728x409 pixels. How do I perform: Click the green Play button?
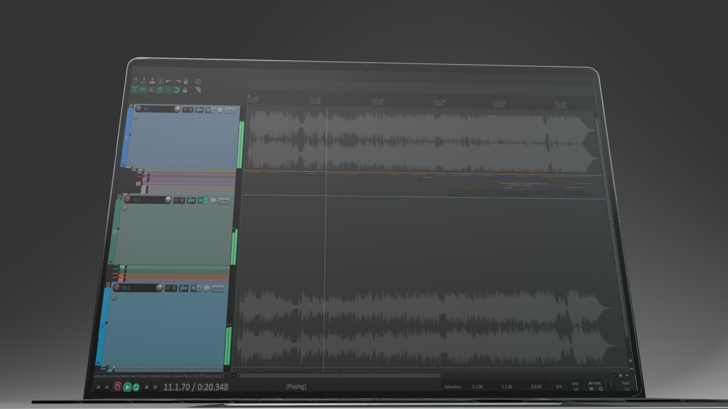tap(127, 387)
